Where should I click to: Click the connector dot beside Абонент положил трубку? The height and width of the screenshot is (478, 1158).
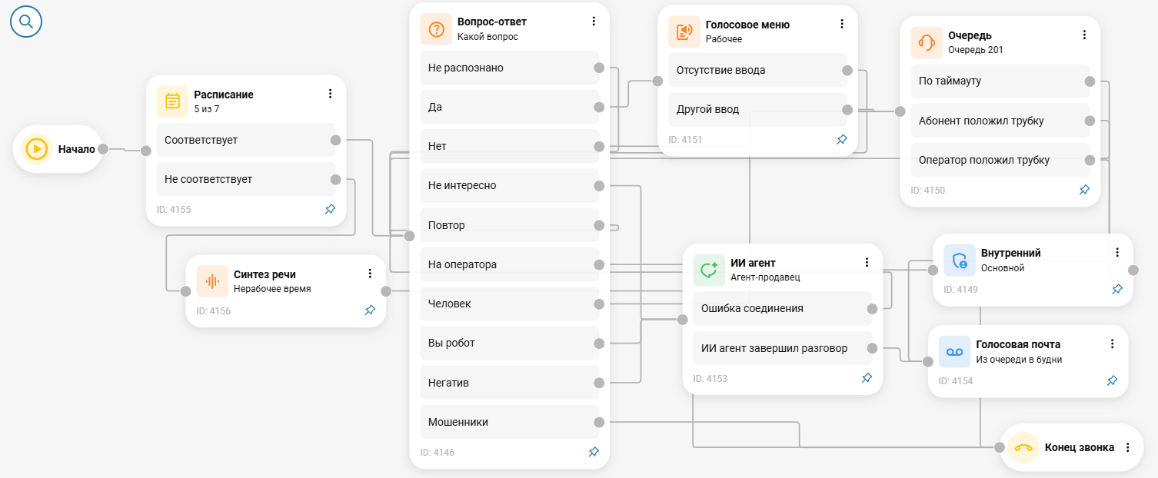(x=1089, y=121)
